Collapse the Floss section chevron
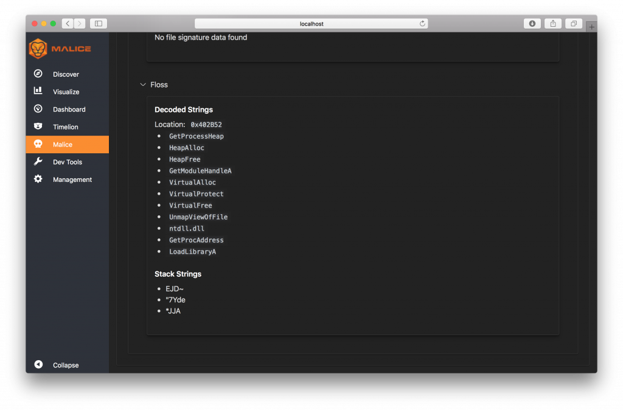 (x=143, y=85)
